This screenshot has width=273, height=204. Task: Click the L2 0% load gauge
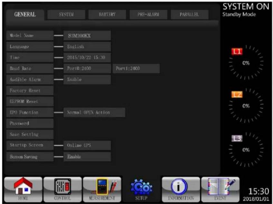(x=246, y=106)
